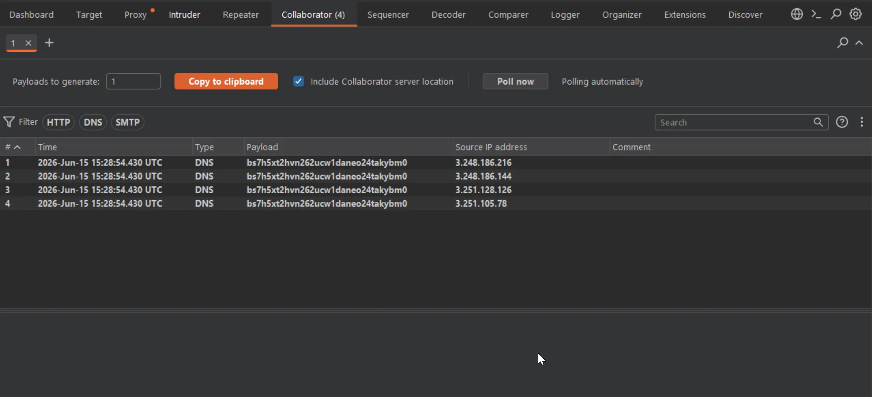Click the magnifier in the Search box

(x=818, y=122)
